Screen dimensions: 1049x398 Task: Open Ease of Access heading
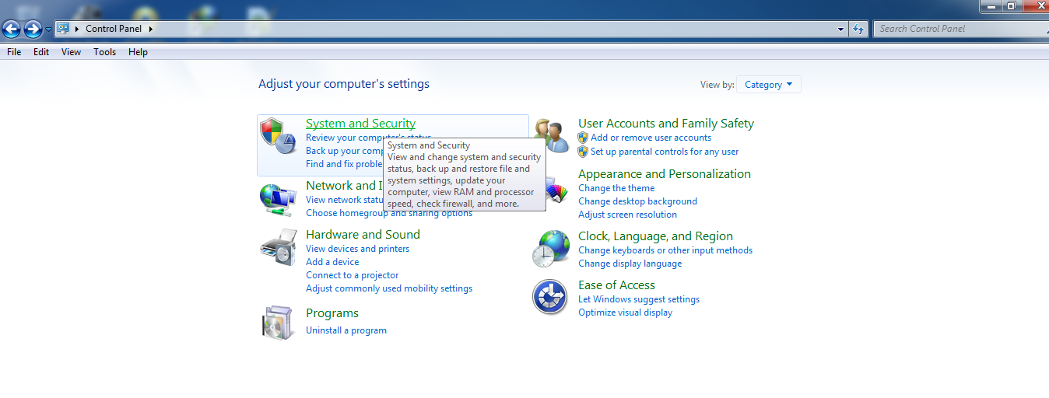616,285
